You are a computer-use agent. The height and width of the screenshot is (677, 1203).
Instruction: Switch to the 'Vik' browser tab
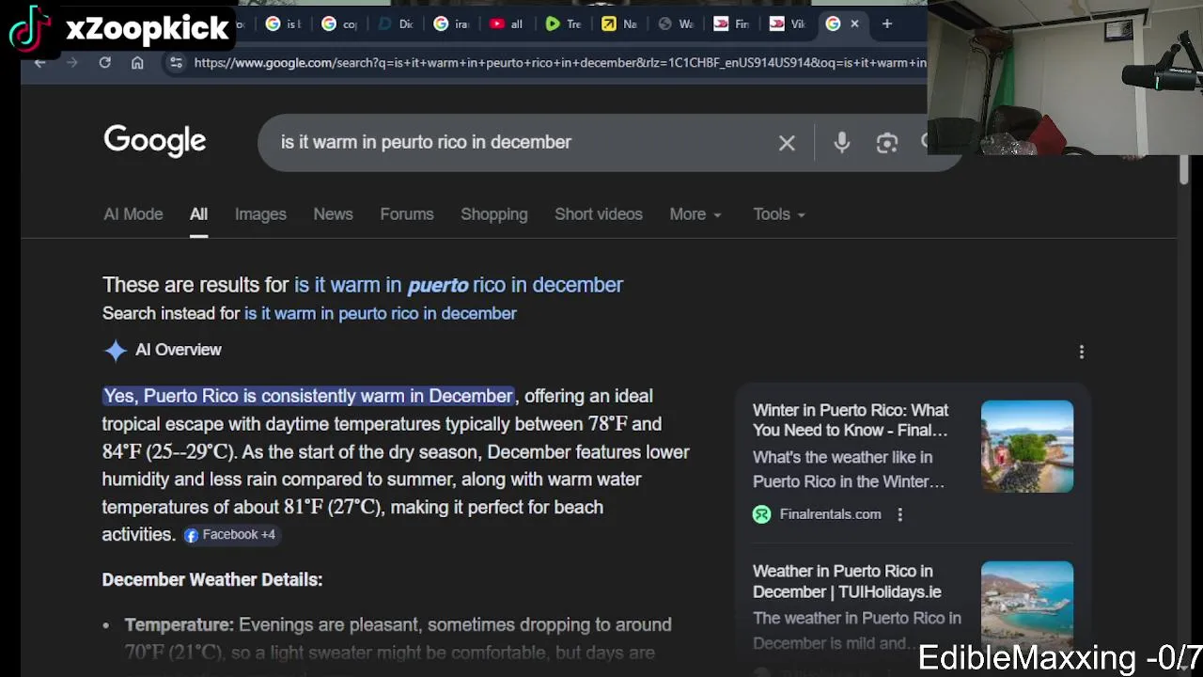(x=787, y=24)
